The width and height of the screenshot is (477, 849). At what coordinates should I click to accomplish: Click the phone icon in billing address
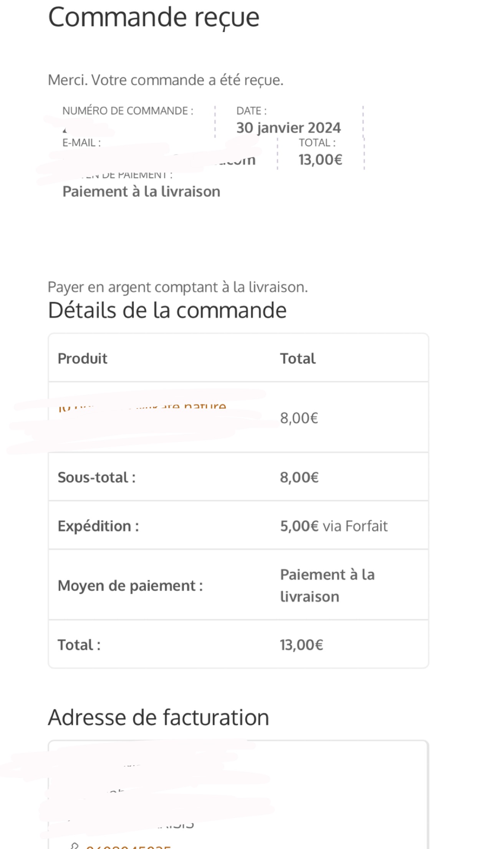coord(74,846)
